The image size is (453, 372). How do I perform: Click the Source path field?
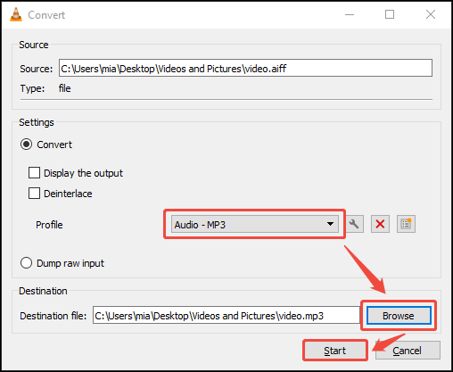tap(245, 68)
